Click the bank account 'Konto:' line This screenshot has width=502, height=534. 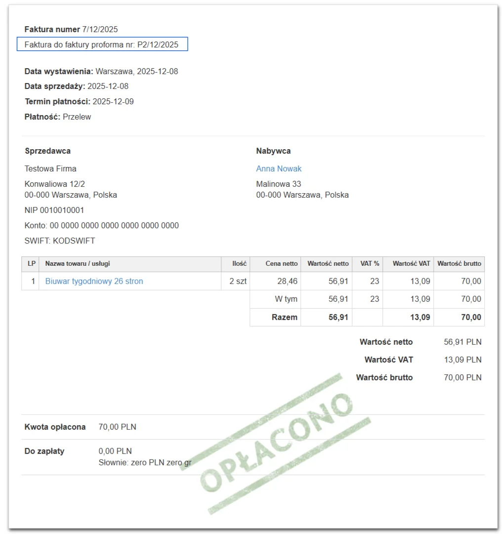[101, 225]
